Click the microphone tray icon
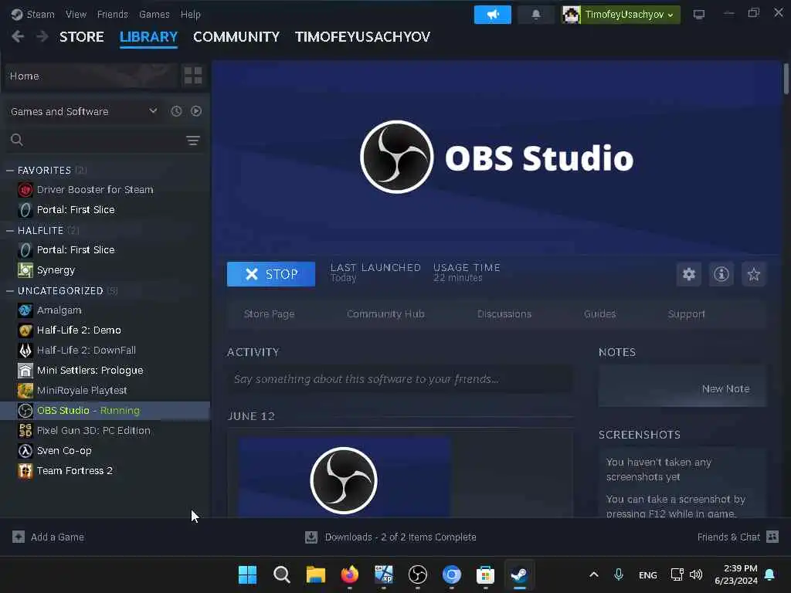Viewport: 791px width, 593px height. tap(619, 574)
